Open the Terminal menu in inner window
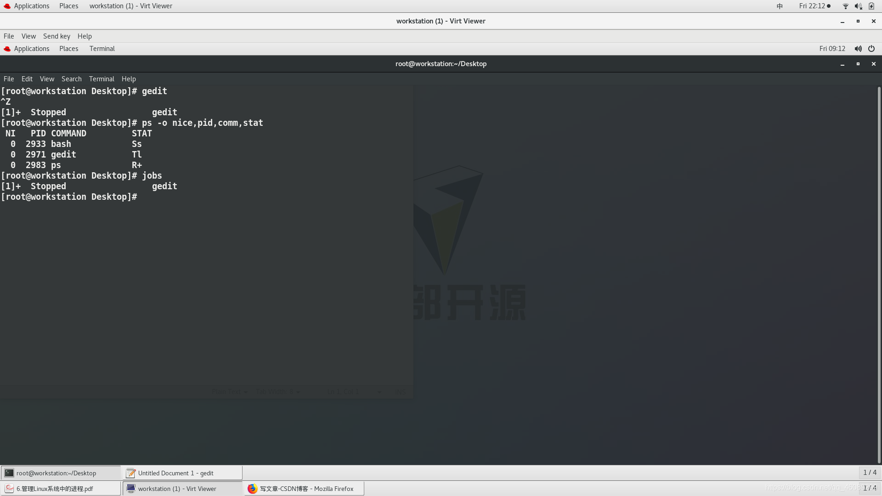882x496 pixels. [x=101, y=79]
